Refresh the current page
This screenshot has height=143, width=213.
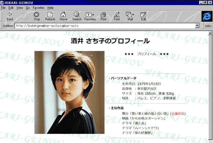[x=50, y=16]
